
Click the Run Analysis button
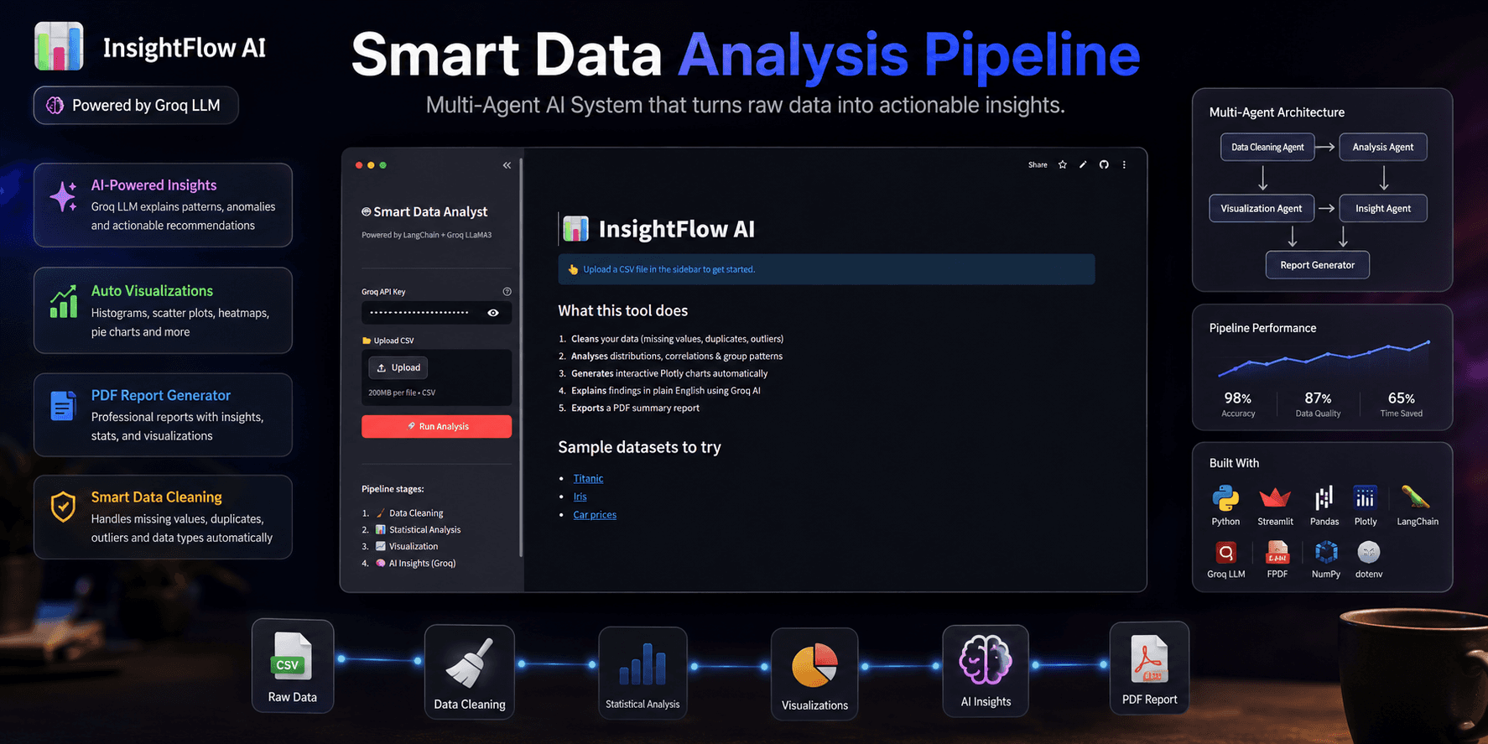(x=436, y=426)
